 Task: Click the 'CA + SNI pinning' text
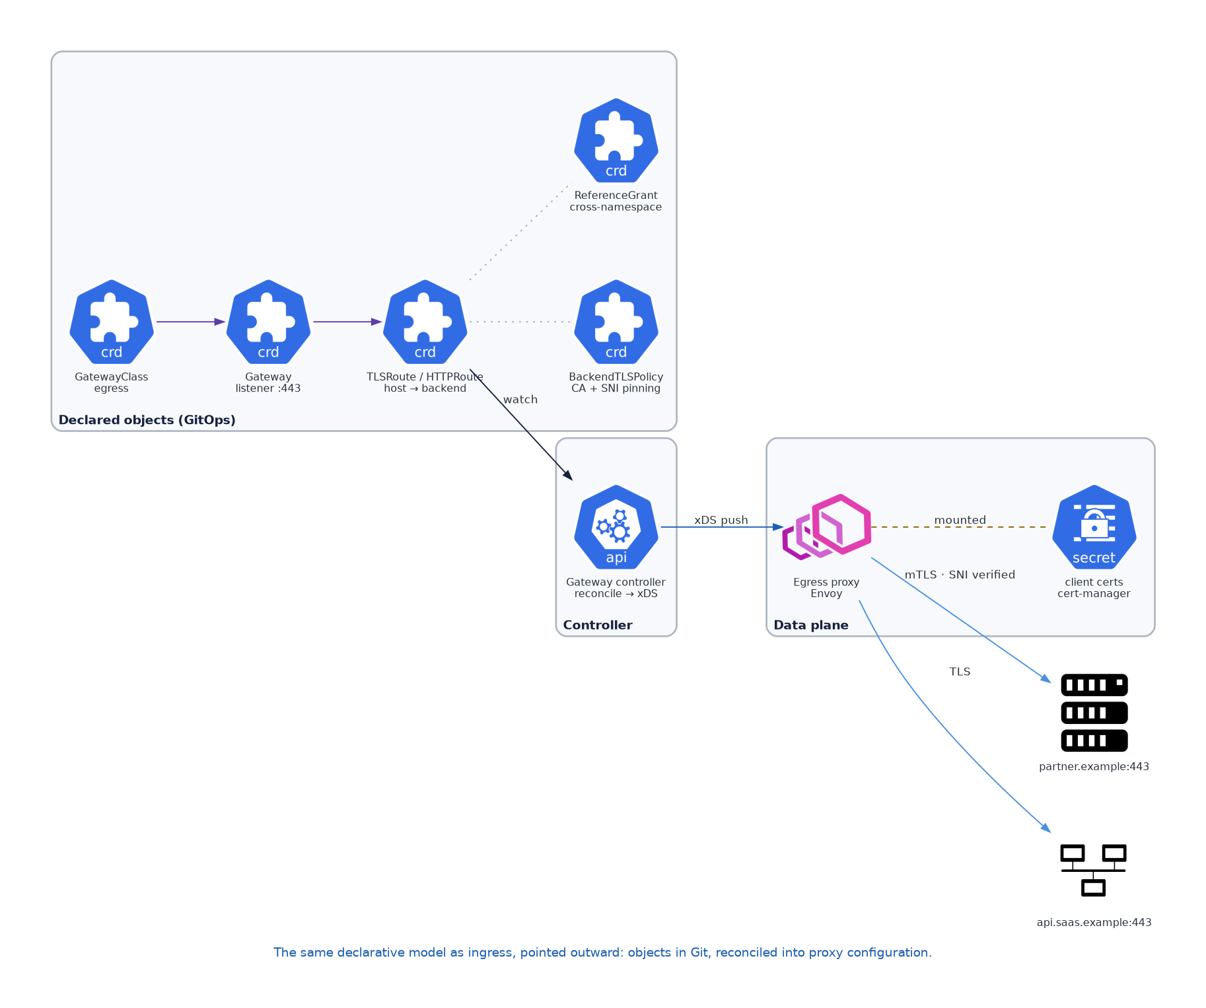[x=616, y=388]
